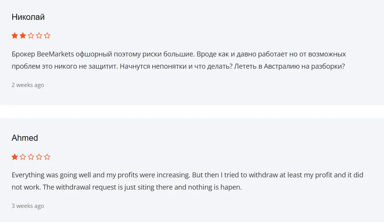
Task: Click the single filled star in Ahmed's rating
Action: click(14, 156)
